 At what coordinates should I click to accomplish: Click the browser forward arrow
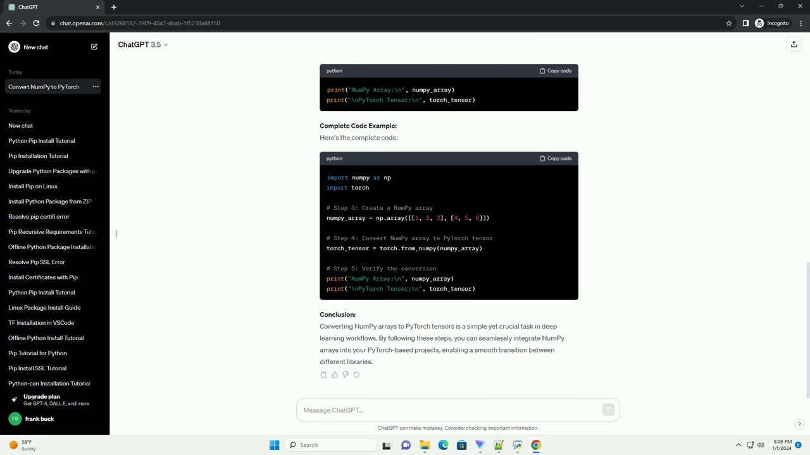pos(23,23)
